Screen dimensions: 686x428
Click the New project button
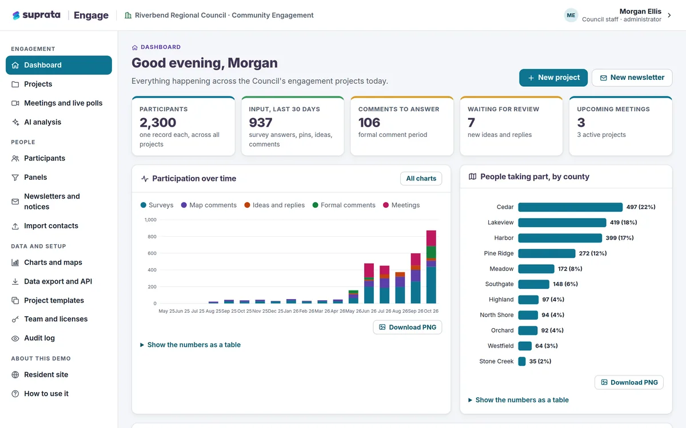coord(553,78)
